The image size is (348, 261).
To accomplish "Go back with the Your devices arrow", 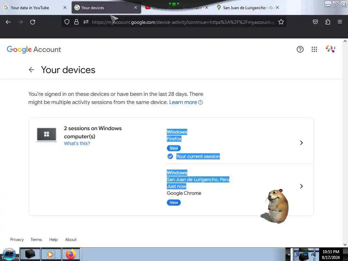I will [x=32, y=70].
